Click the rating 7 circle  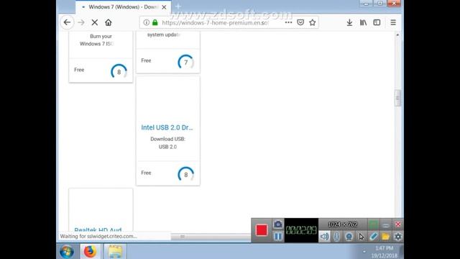pos(185,63)
